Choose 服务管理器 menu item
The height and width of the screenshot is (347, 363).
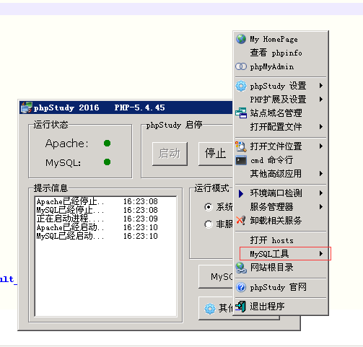(281, 206)
